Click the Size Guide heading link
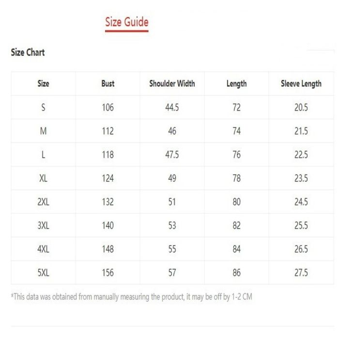 pos(127,22)
